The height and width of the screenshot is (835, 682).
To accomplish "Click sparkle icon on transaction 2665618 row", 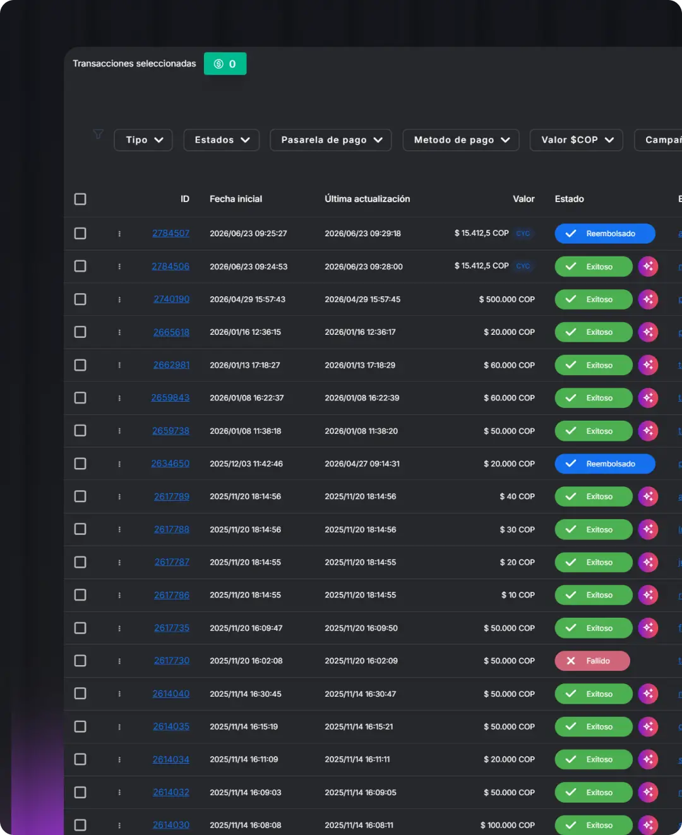I will click(648, 332).
